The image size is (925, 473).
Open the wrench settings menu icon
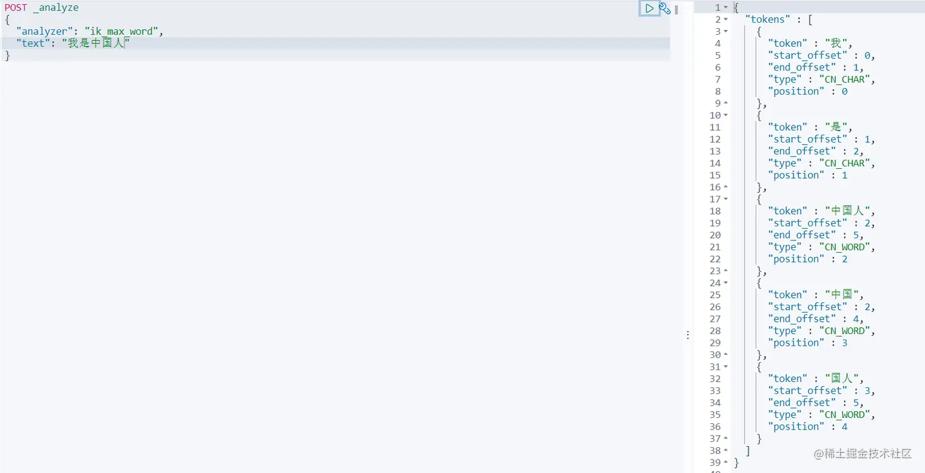(x=665, y=9)
